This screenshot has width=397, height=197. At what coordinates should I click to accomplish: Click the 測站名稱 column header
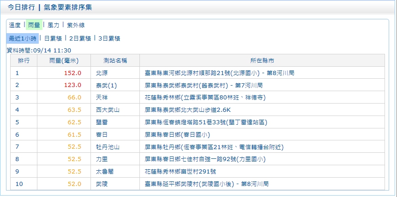click(x=115, y=61)
